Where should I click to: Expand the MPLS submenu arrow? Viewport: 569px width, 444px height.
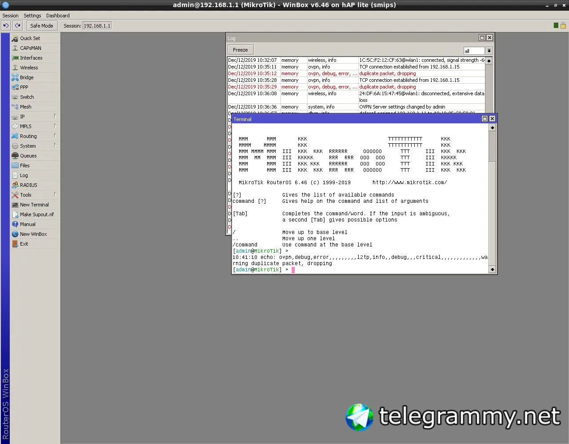coord(55,126)
